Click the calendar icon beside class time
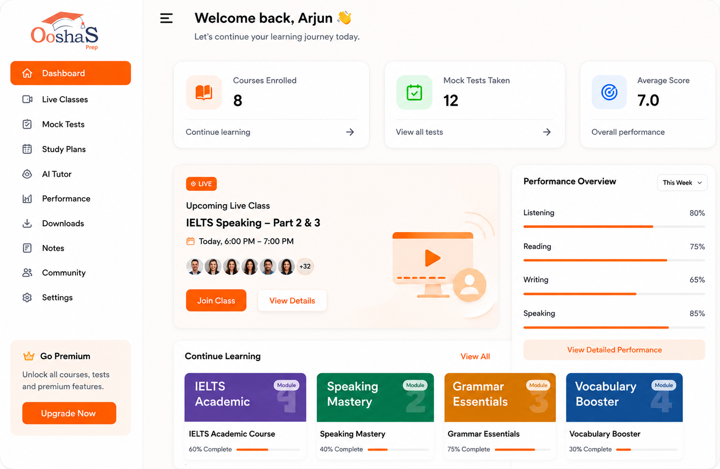 [190, 241]
